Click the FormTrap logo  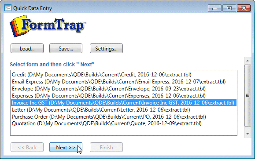48,26
